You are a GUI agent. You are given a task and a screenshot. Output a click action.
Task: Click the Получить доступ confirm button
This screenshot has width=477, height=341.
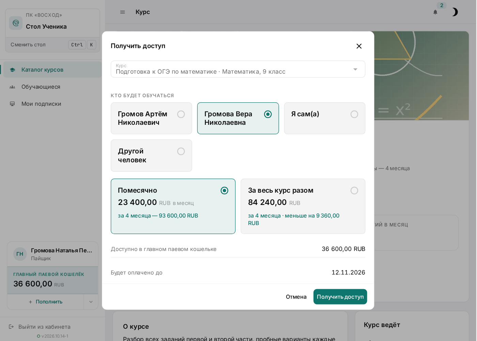pyautogui.click(x=340, y=297)
